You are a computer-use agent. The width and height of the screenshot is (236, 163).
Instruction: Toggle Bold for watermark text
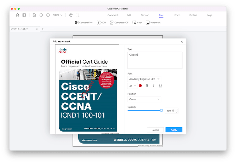[x=147, y=86]
